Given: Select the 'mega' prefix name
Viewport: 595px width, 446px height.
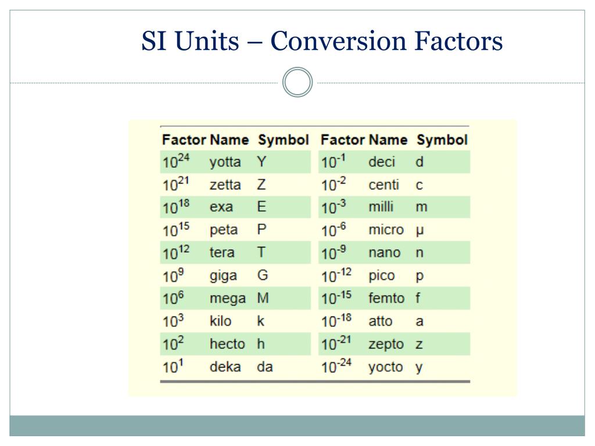Looking at the screenshot, I should [228, 299].
